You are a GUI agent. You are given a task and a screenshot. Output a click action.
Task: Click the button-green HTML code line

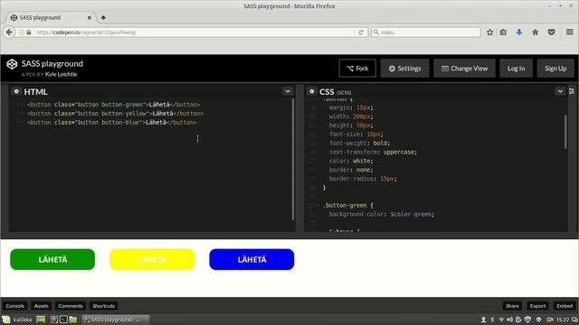[x=113, y=105]
